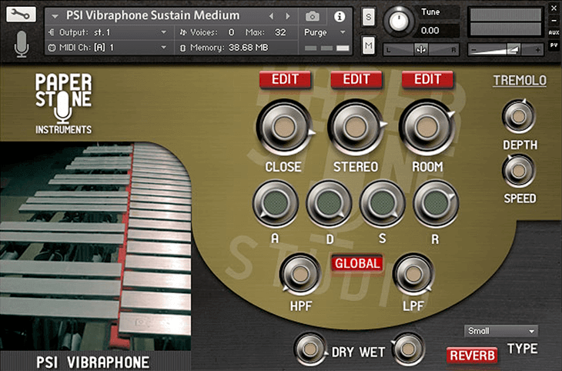562x371 pixels.
Task: Click the CLOSE mic level knob
Action: point(285,127)
